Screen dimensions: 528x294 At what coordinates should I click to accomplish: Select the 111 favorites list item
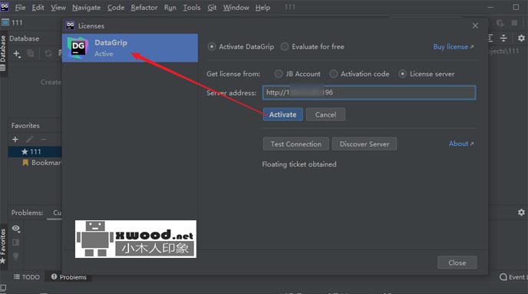35,151
